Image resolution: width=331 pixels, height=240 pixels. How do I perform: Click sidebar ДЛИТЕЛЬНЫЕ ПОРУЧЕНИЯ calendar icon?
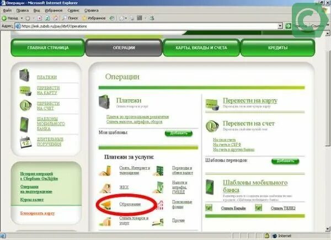[25, 142]
